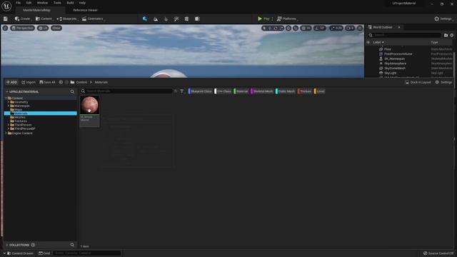Toggle the Blueprint Class filter
The height and width of the screenshot is (257, 457).
click(200, 91)
